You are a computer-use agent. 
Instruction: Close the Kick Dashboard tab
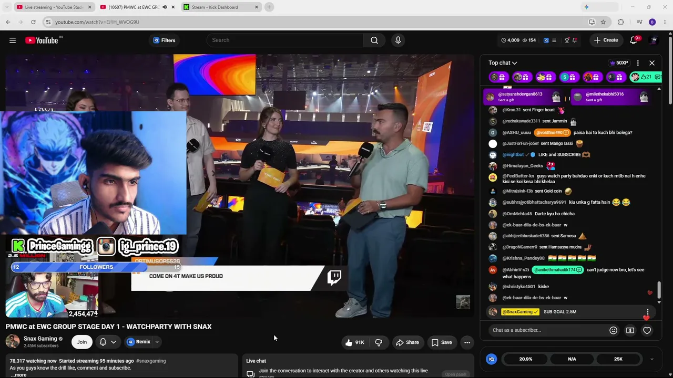tap(257, 7)
